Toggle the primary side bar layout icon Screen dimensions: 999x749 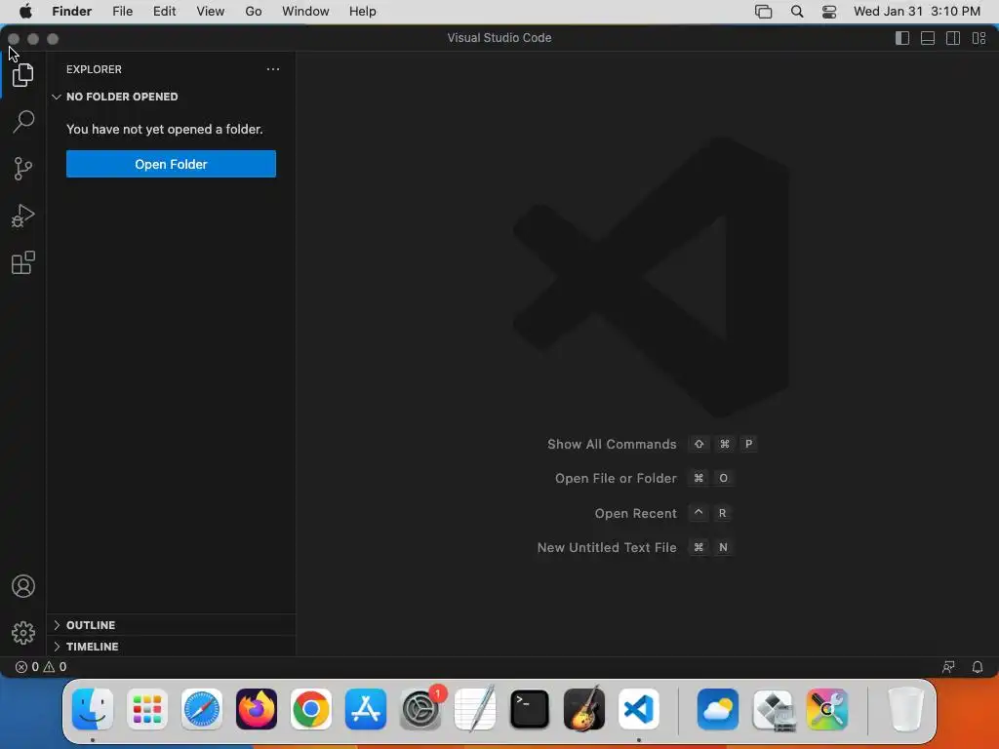902,38
